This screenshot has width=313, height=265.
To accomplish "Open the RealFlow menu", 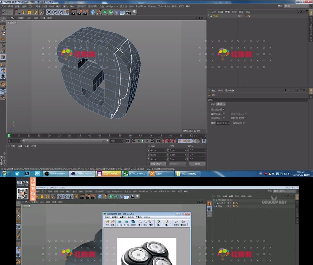I will [141, 6].
